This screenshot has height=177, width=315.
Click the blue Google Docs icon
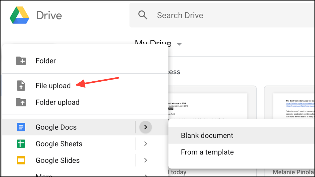pyautogui.click(x=21, y=127)
